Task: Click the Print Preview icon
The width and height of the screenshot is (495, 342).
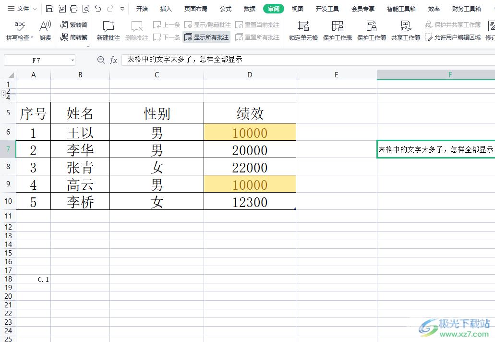Action: 86,9
